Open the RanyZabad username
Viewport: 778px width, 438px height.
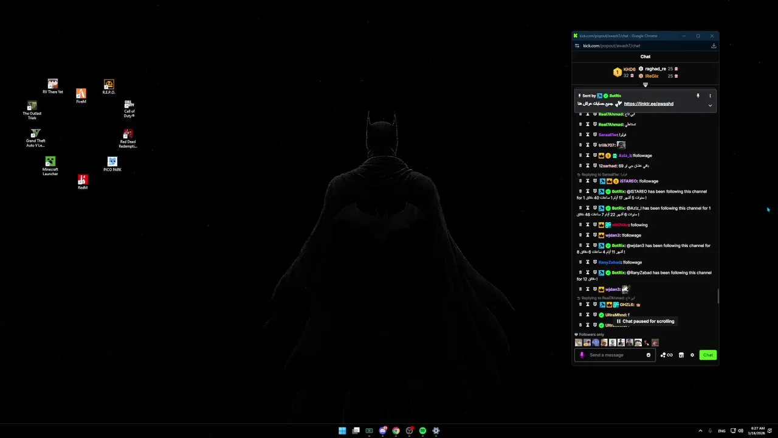(610, 262)
